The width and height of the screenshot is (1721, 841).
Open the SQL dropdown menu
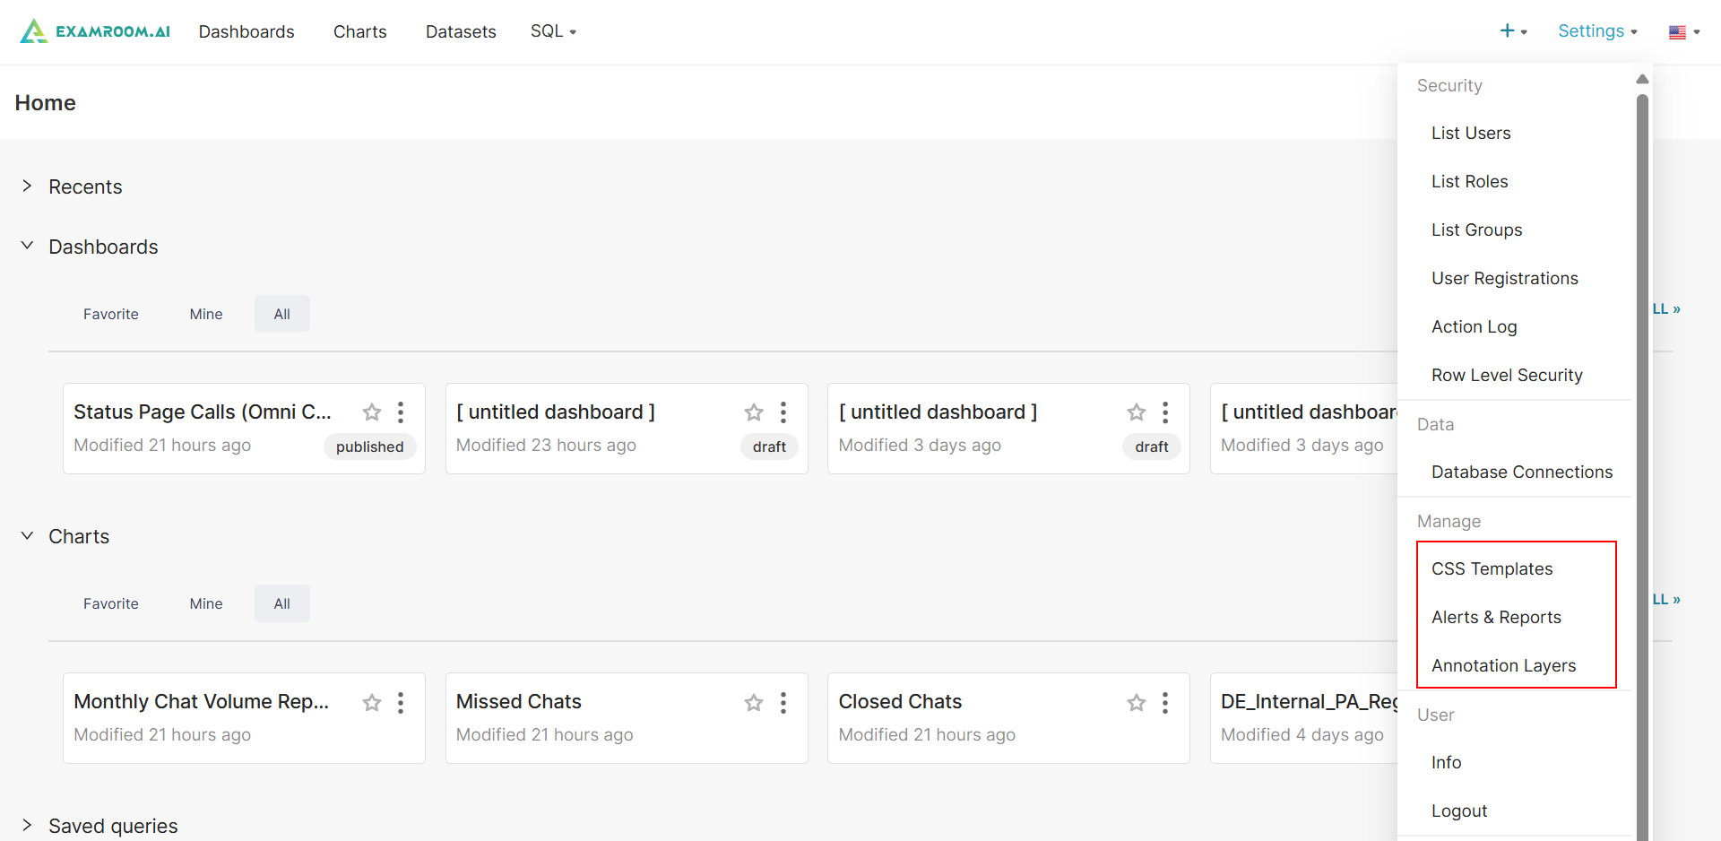coord(553,31)
